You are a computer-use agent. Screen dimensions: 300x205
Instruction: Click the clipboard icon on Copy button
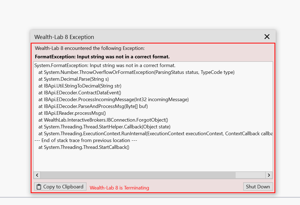coord(39,187)
